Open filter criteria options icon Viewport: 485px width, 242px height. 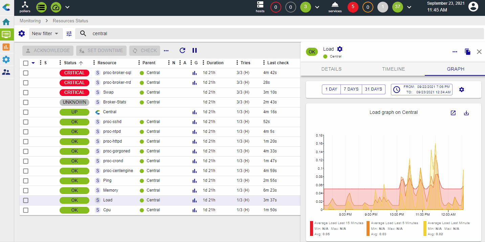[69, 33]
